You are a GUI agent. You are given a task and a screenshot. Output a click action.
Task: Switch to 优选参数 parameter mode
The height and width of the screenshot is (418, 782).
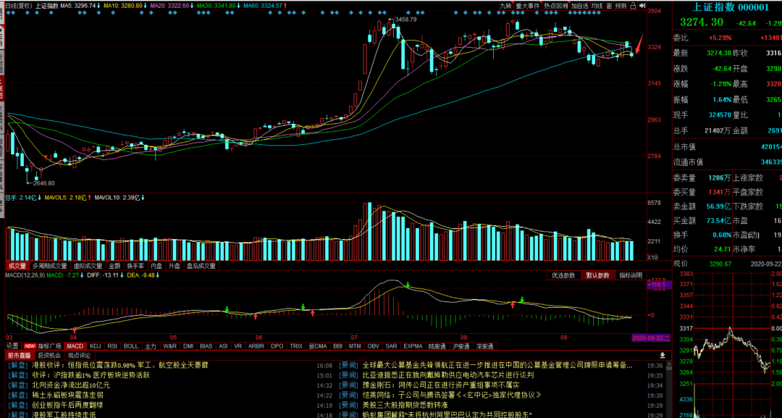(563, 275)
